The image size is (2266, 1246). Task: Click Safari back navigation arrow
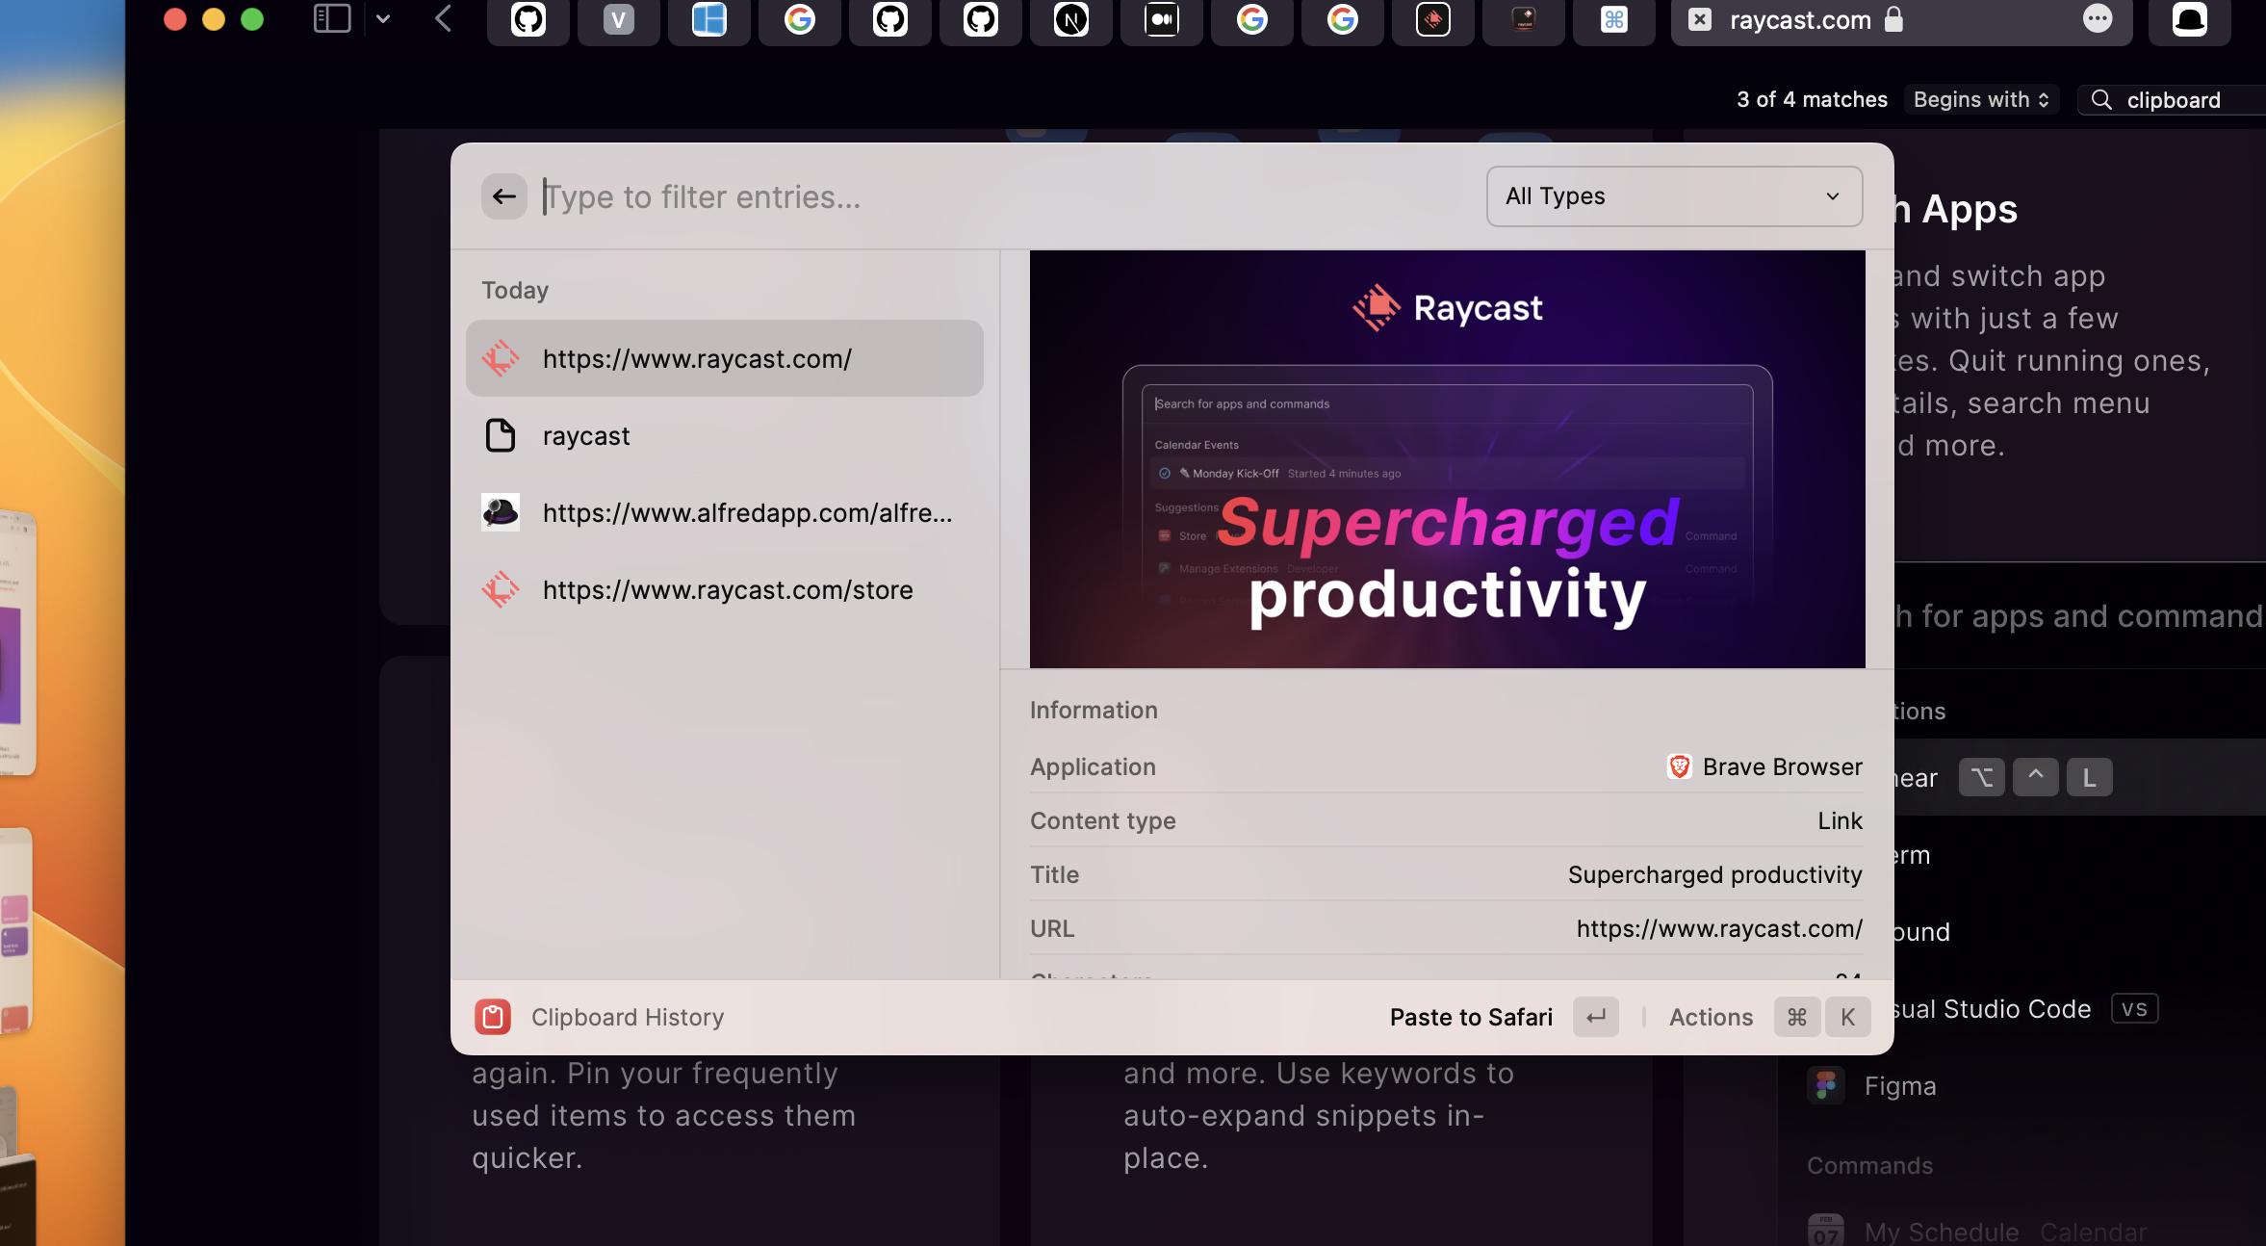click(443, 18)
